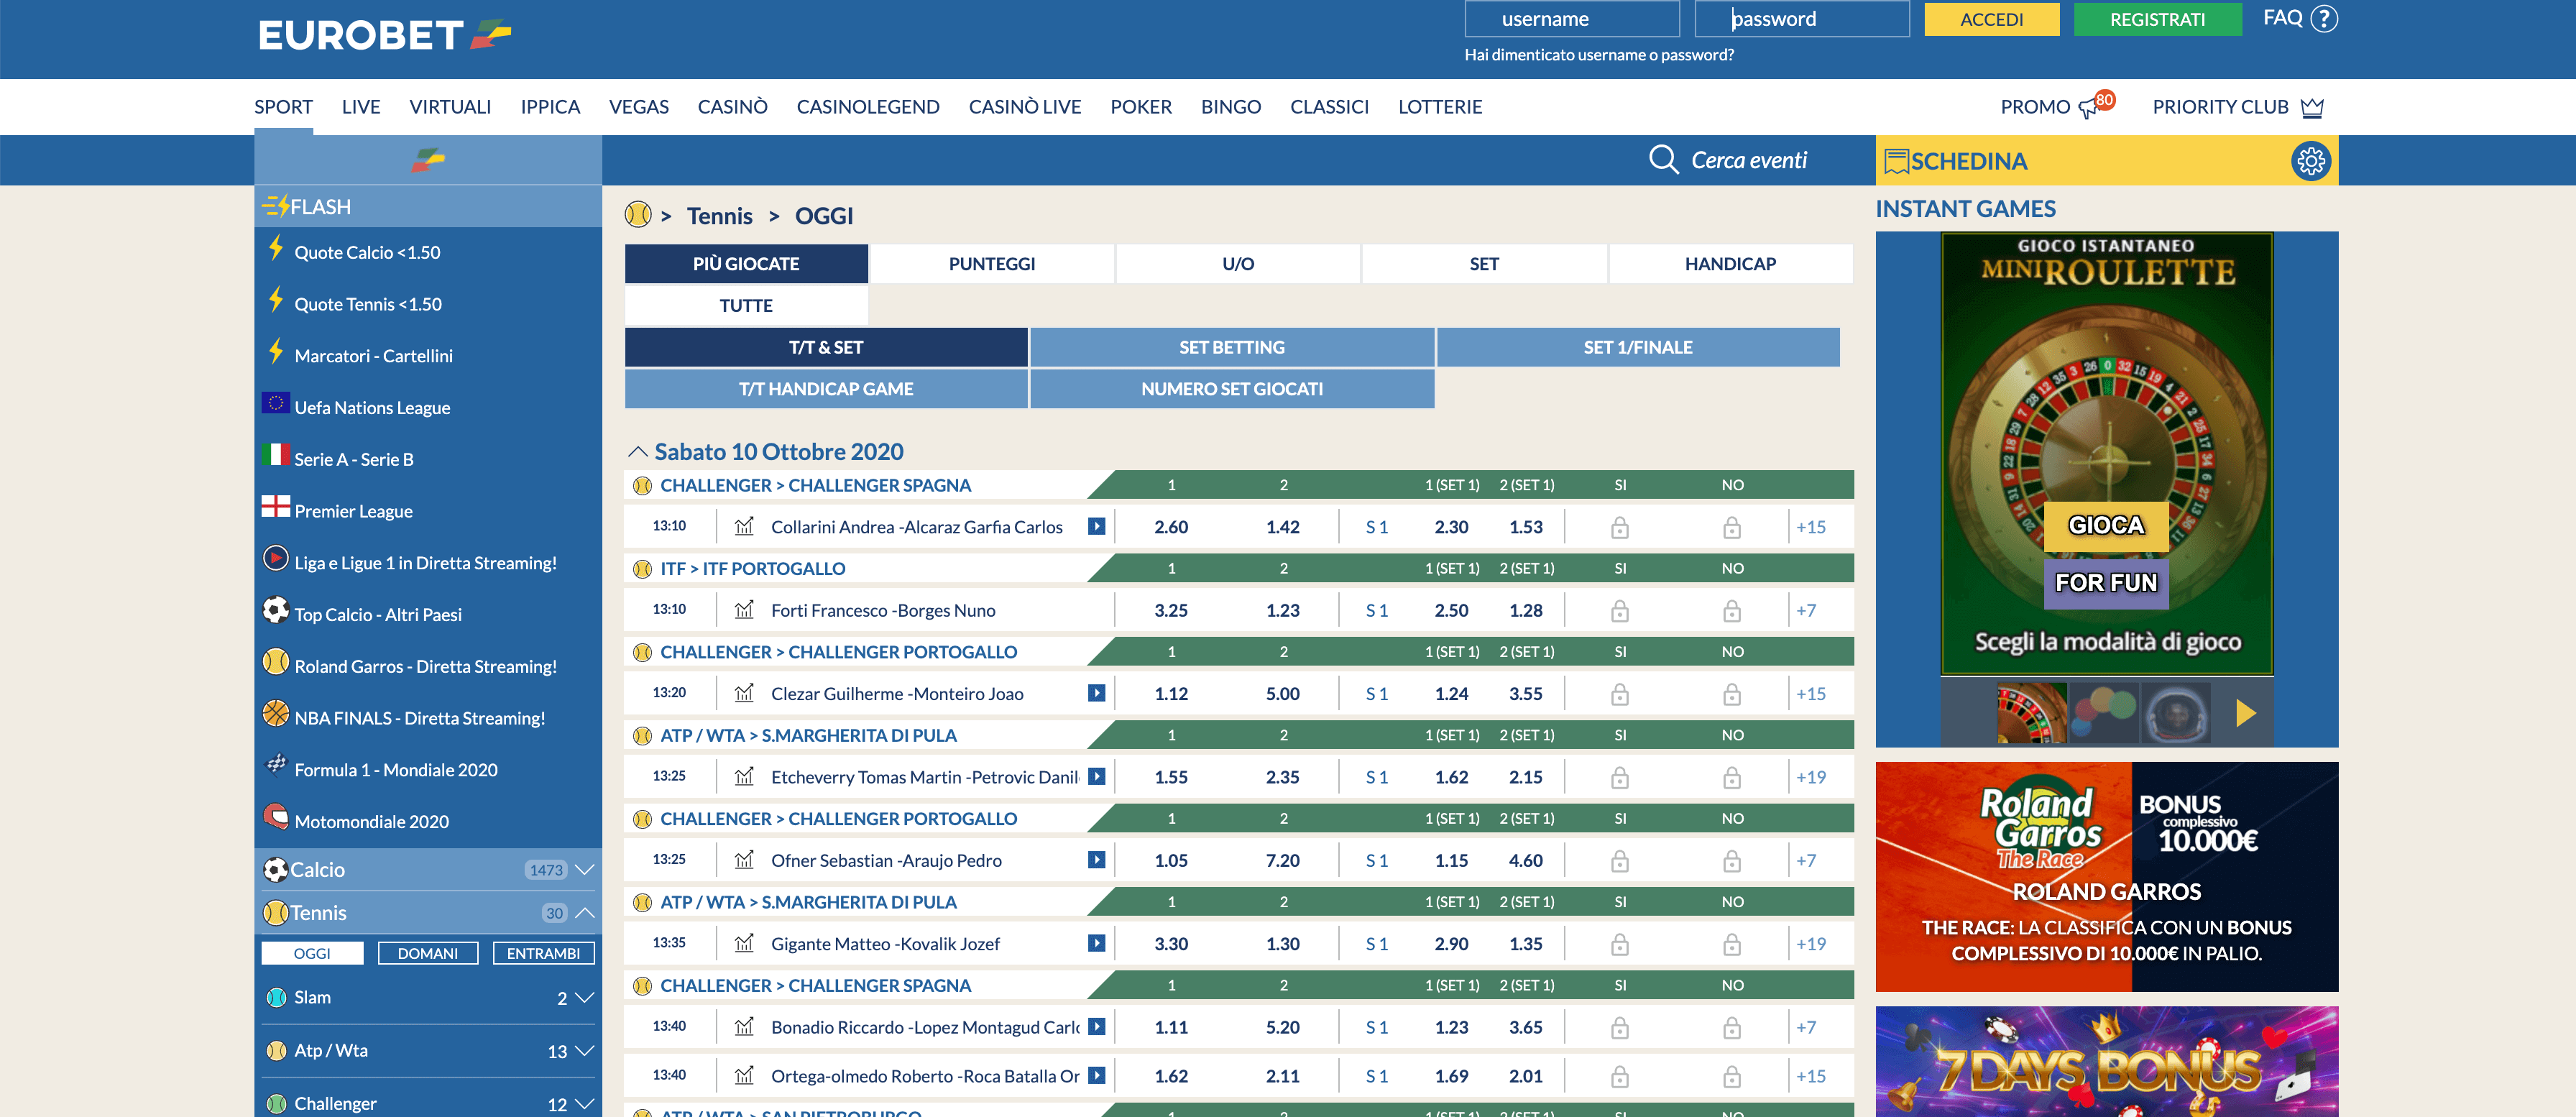Play live stream for Ofner Sebastian match
Viewport: 2576px width, 1117px height.
1097,859
